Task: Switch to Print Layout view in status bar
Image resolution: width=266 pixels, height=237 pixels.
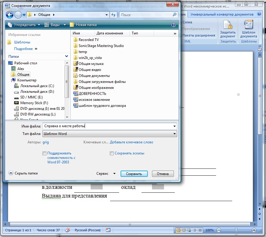Action: tap(178, 230)
